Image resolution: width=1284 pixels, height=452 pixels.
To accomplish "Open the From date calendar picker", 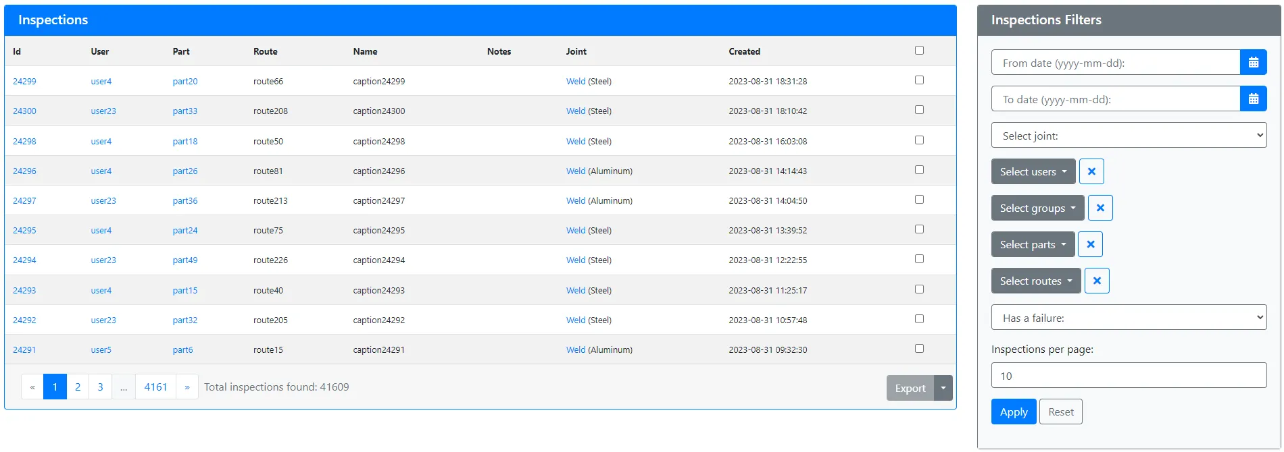I will (1253, 63).
